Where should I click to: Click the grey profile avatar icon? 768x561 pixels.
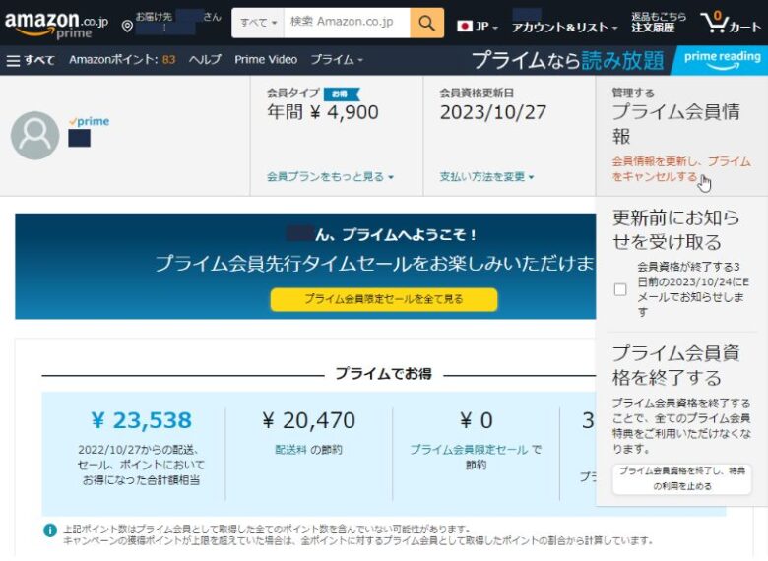pos(34,135)
